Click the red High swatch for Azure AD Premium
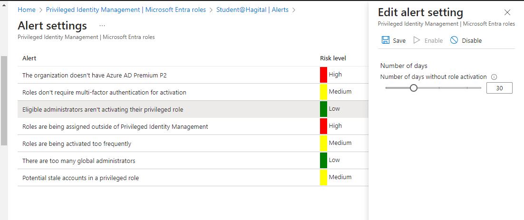The image size is (524, 220). point(323,75)
